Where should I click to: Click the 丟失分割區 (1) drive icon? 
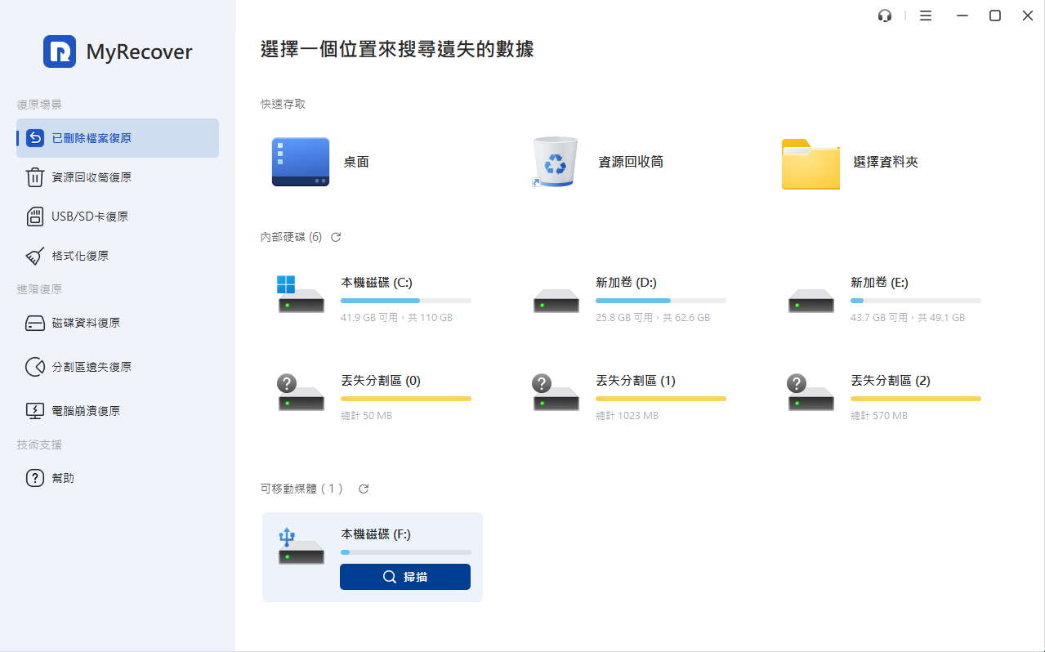point(556,393)
